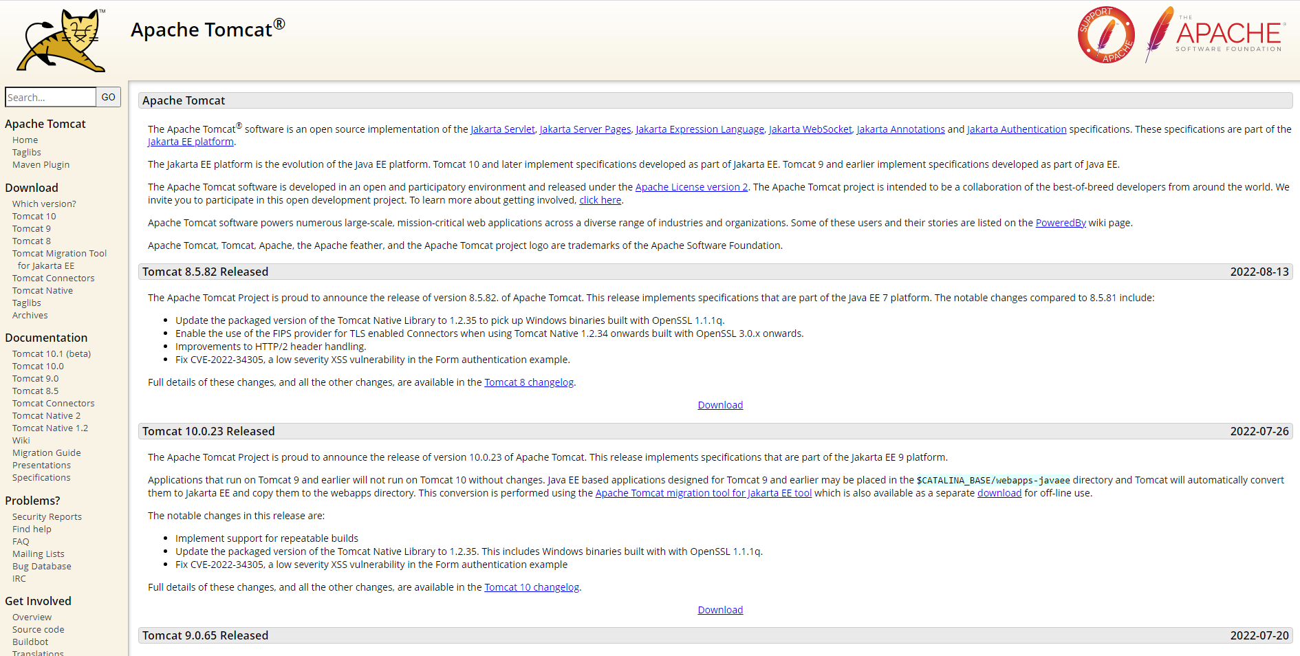This screenshot has width=1300, height=656.
Task: Click the off-line use download link
Action: tap(999, 493)
